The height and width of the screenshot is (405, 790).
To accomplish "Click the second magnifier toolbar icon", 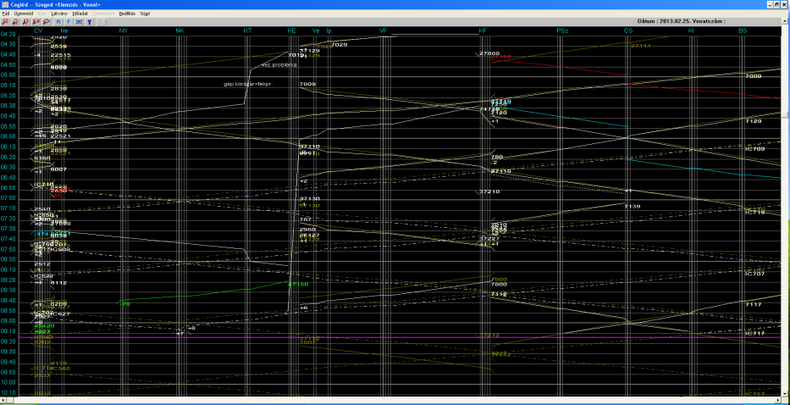I will (x=15, y=22).
